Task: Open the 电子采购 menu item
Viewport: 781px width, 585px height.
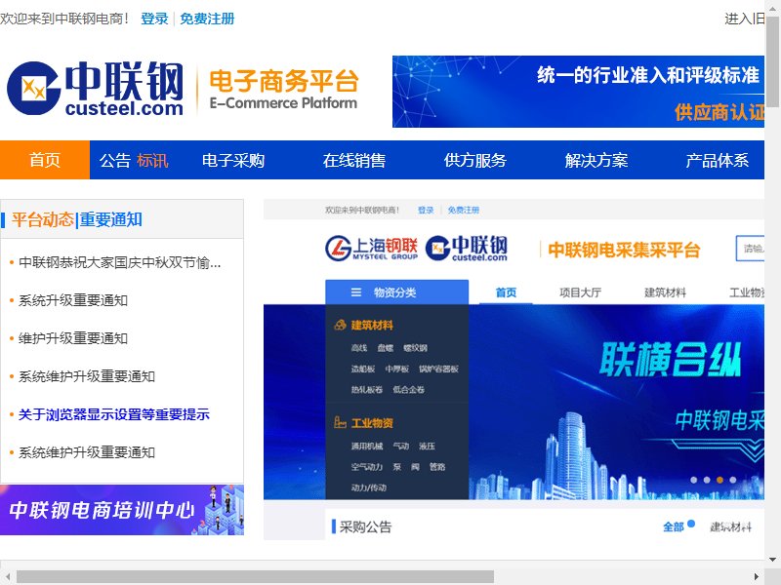Action: (x=233, y=160)
